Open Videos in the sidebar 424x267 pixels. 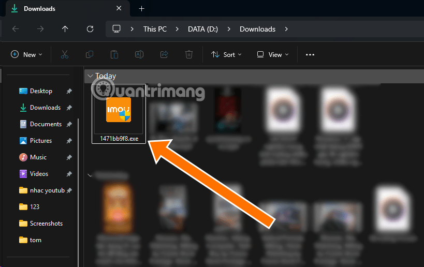[39, 174]
